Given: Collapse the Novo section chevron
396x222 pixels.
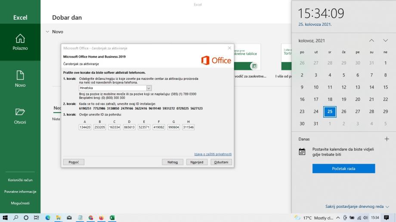Looking at the screenshot, I should pyautogui.click(x=47, y=32).
